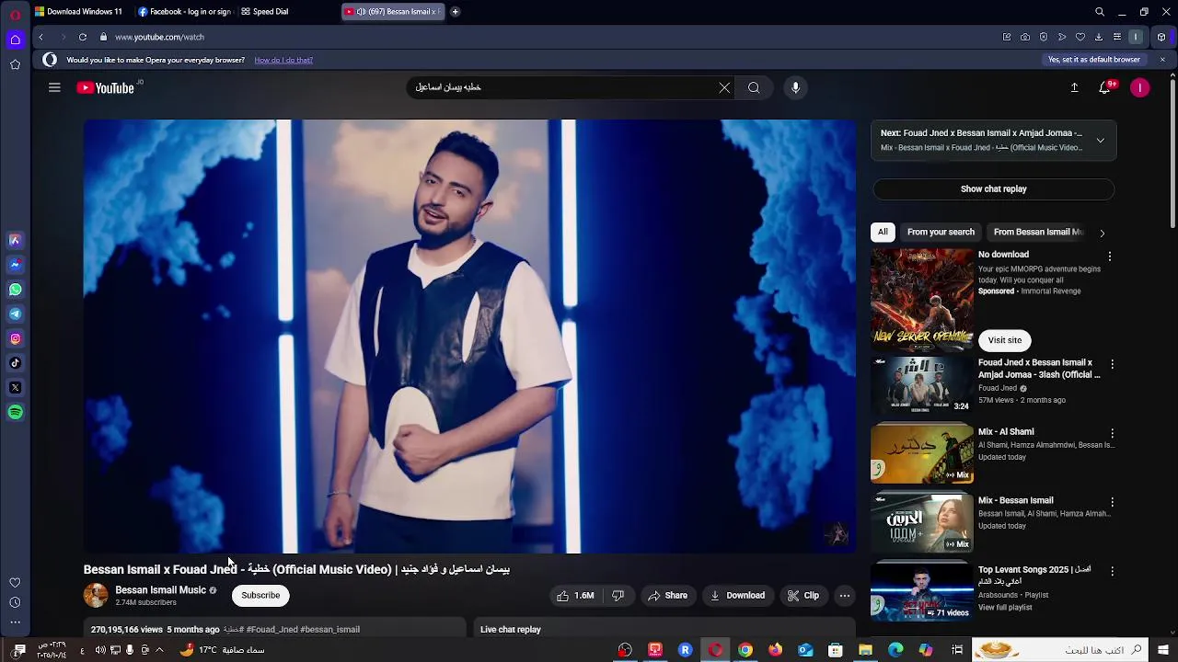The width and height of the screenshot is (1178, 662).
Task: Open YouTube notifications bell
Action: 1104,87
